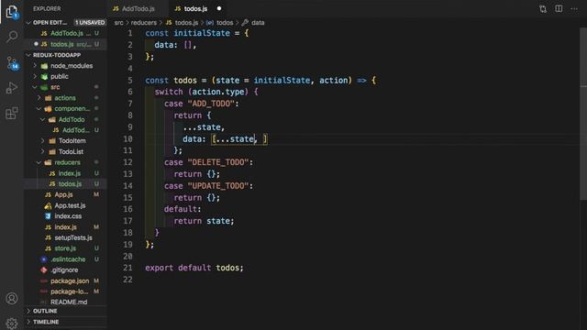Click line number 21 in gutter
587x330 pixels.
point(127,268)
